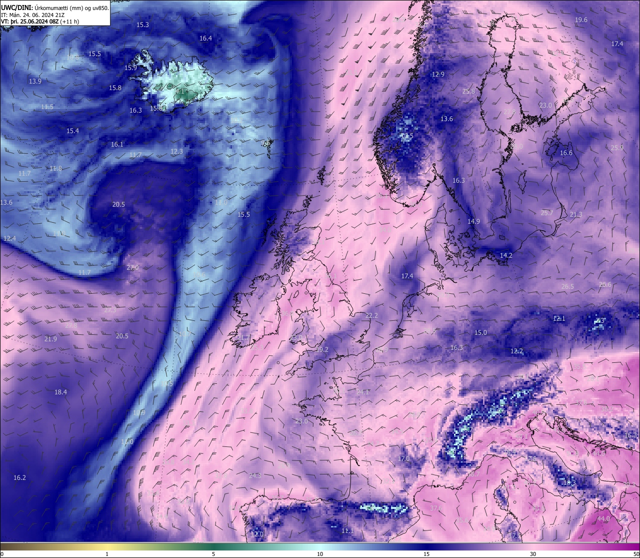This screenshot has width=640, height=558.
Task: Click the 'UWC/DINI: Úrkomumætti (mm) og uv850.' title
Action: point(55,8)
